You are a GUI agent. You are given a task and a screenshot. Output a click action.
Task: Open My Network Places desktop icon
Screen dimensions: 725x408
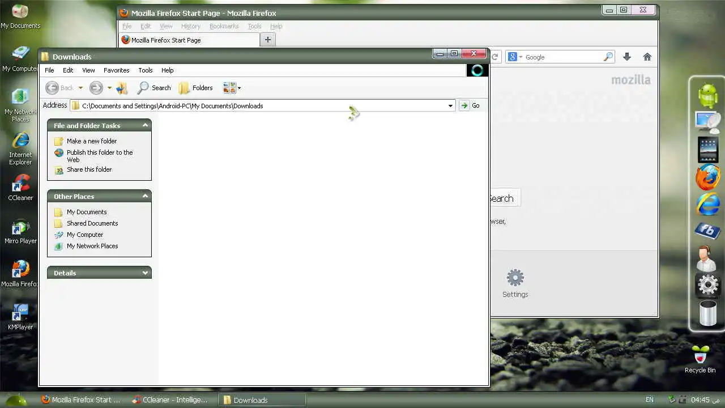click(20, 105)
